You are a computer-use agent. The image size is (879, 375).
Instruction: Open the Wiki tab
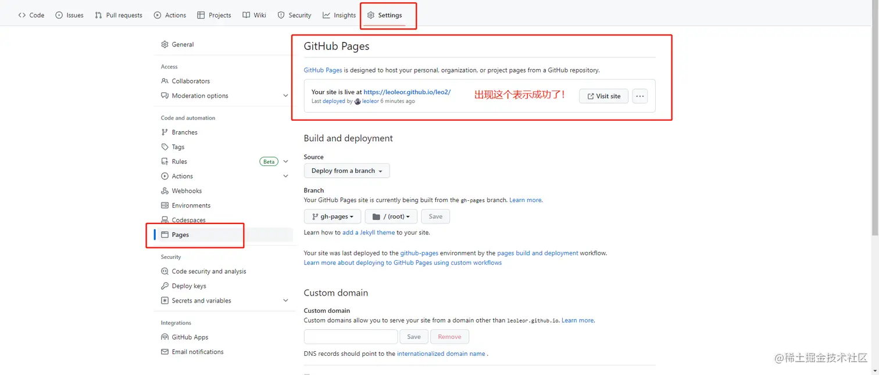click(254, 15)
